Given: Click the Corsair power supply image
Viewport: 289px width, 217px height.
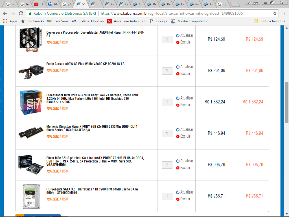Looking at the screenshot, I should click(x=31, y=71).
